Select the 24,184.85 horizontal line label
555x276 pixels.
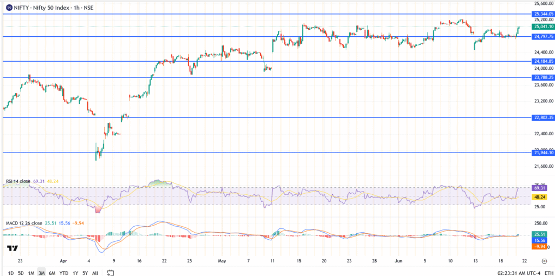click(544, 61)
